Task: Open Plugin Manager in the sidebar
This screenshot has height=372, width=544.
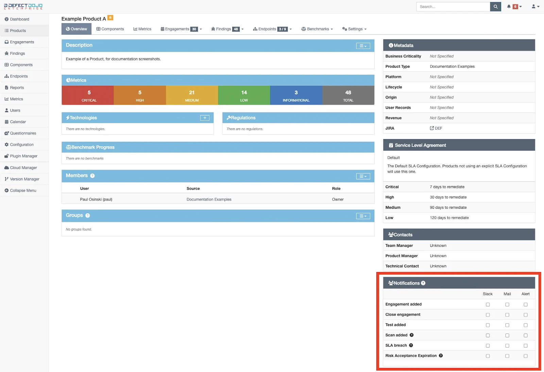Action: (23, 156)
